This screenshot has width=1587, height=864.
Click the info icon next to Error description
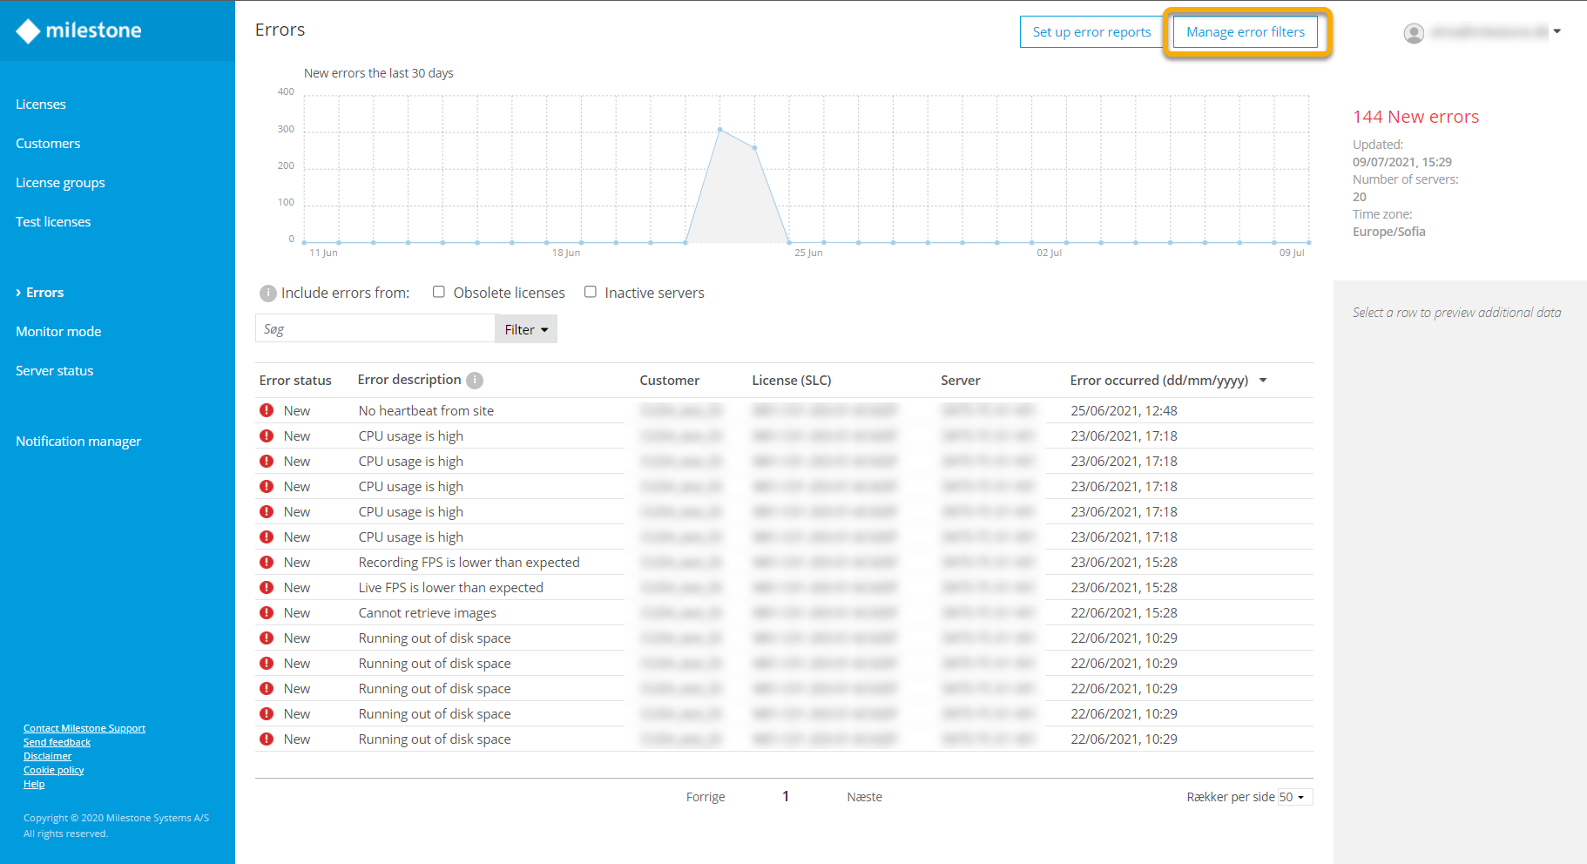[x=474, y=380]
